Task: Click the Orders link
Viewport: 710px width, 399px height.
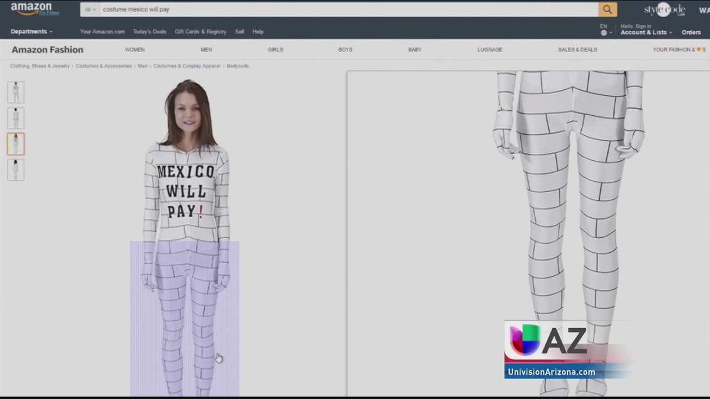Action: coord(691,33)
